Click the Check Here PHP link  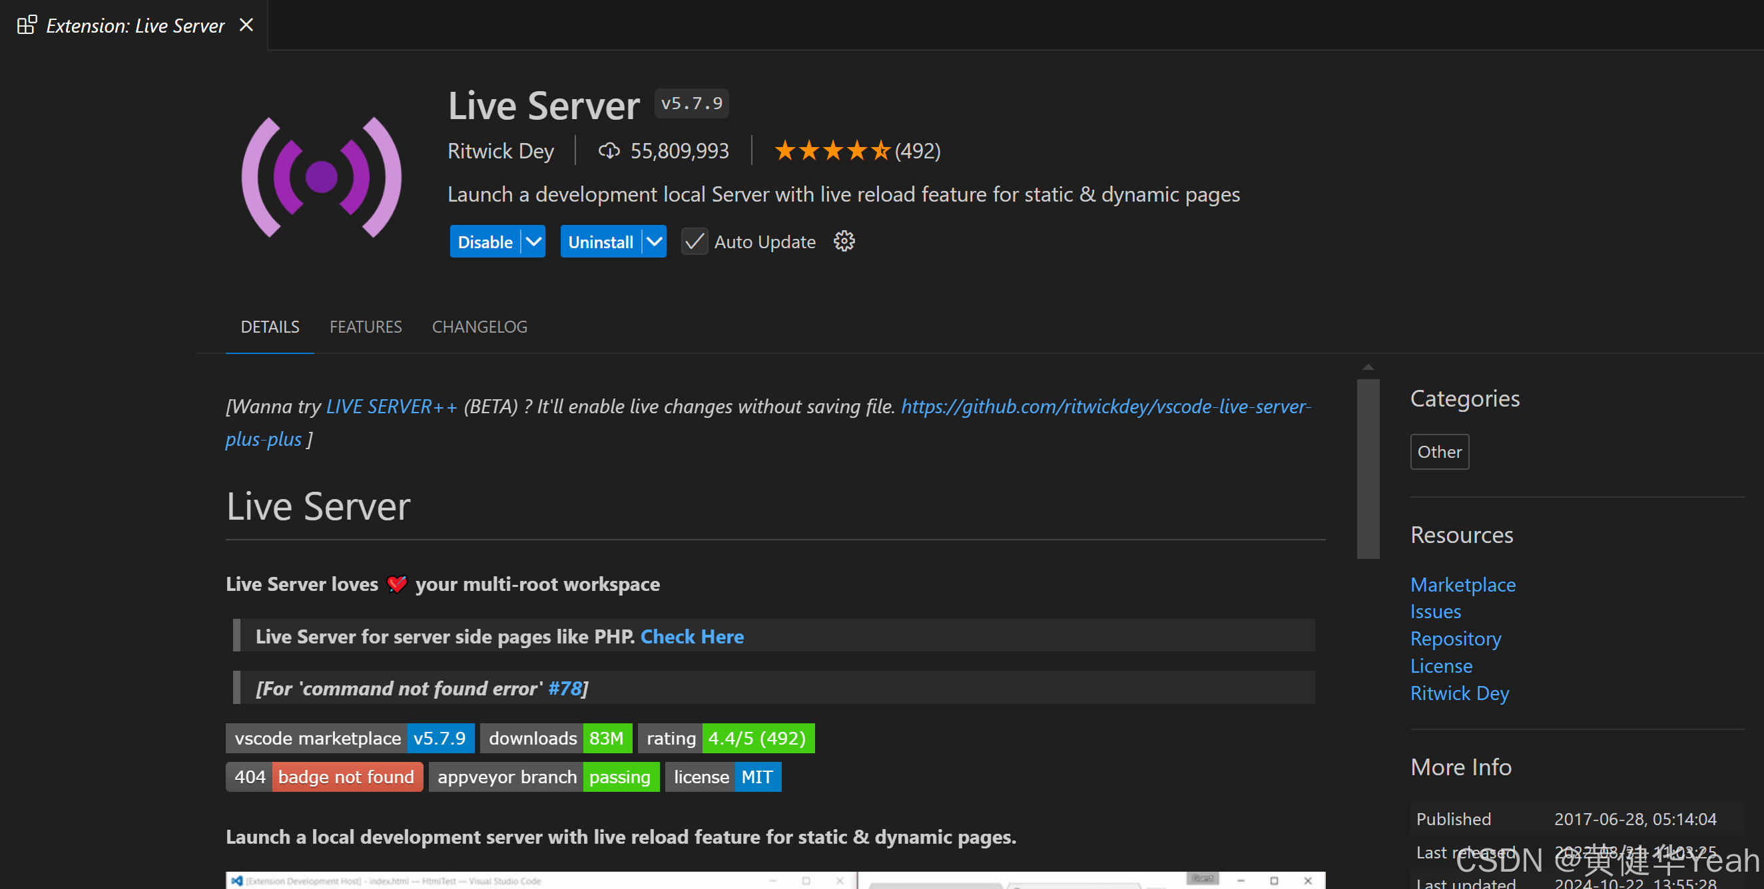[692, 636]
